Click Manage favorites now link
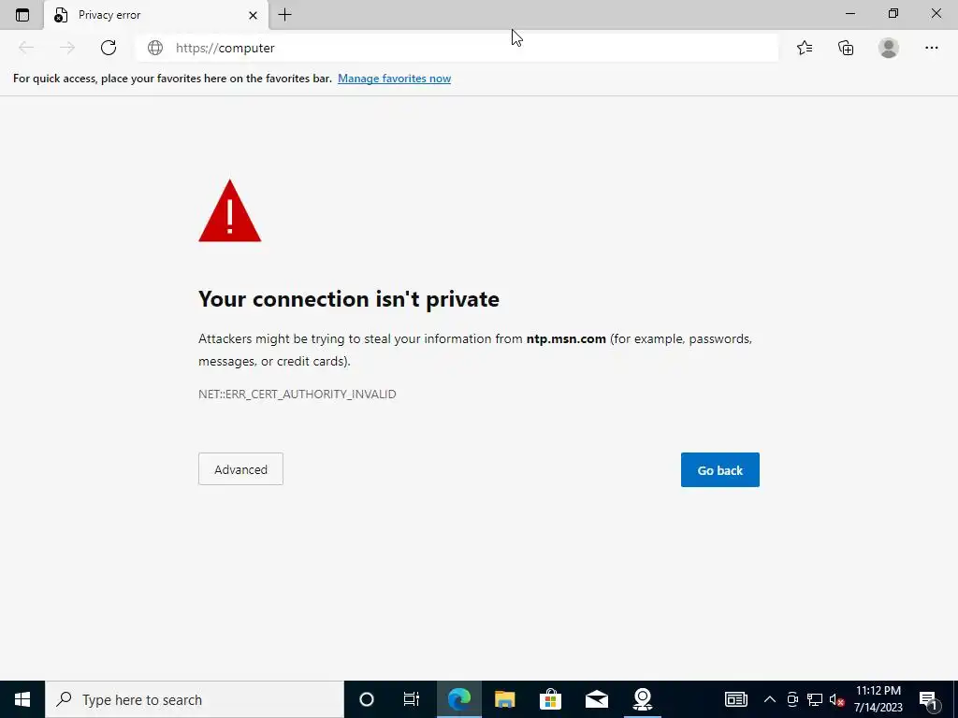Viewport: 958px width, 718px height. click(x=394, y=79)
